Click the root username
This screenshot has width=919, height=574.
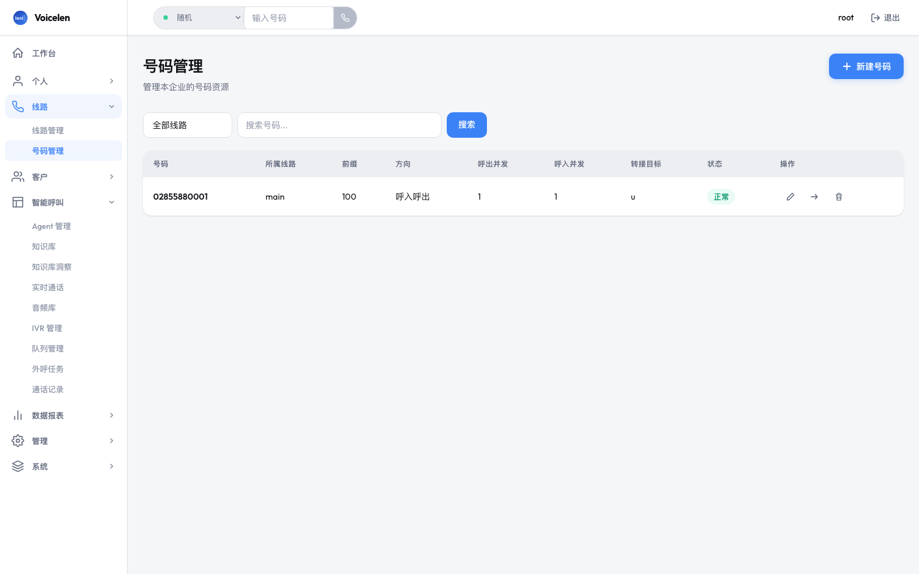(x=846, y=18)
